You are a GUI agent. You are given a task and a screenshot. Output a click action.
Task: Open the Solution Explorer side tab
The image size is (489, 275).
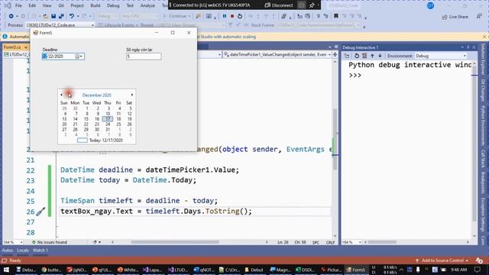point(483,59)
